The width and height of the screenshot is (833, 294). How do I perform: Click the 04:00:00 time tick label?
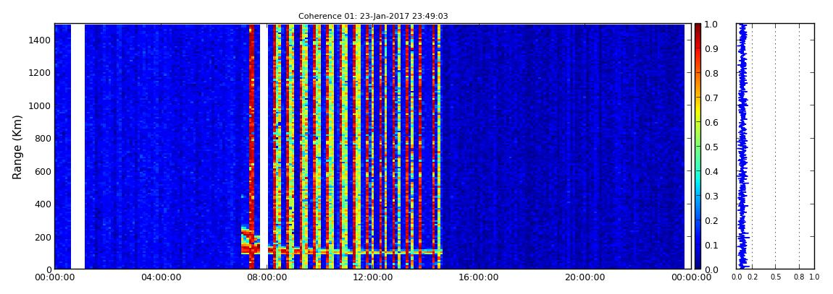tap(161, 277)
